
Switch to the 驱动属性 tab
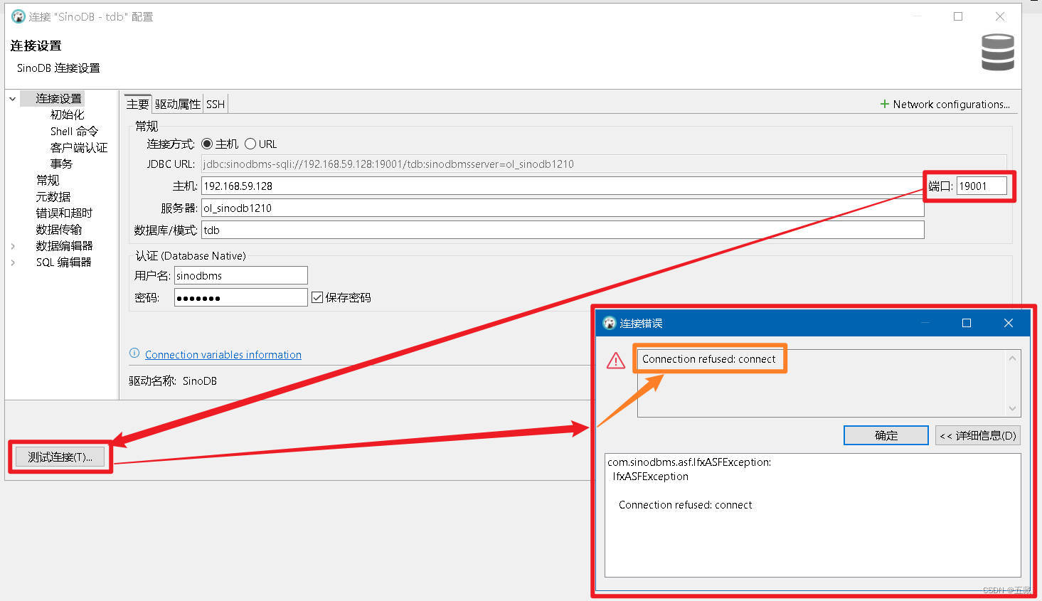[178, 104]
